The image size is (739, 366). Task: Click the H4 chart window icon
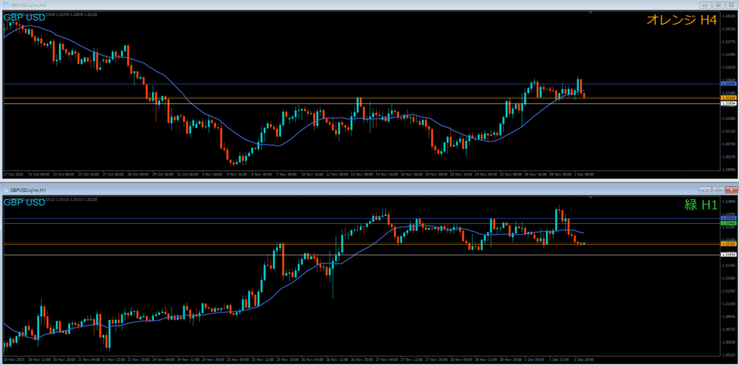[6, 4]
